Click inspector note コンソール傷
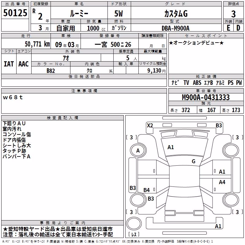The height and width of the screenshot is (245, 245). pyautogui.click(x=17, y=134)
